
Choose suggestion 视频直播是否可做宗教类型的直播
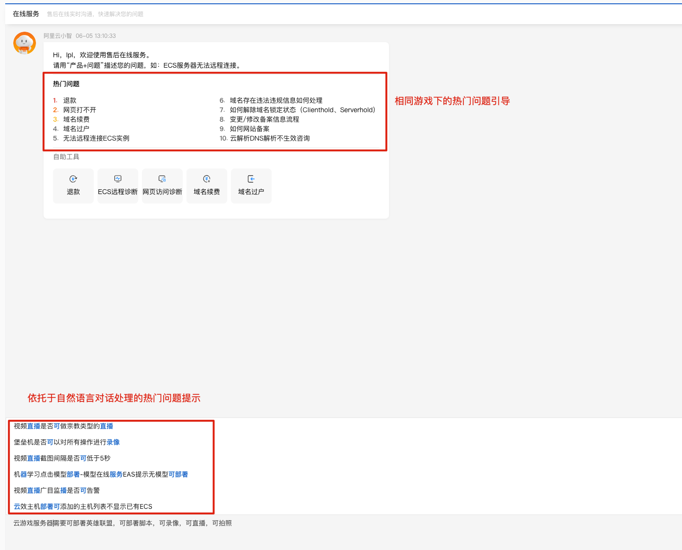pyautogui.click(x=63, y=426)
